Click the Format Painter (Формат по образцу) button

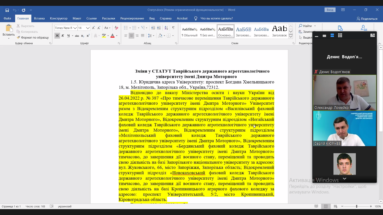(33, 38)
